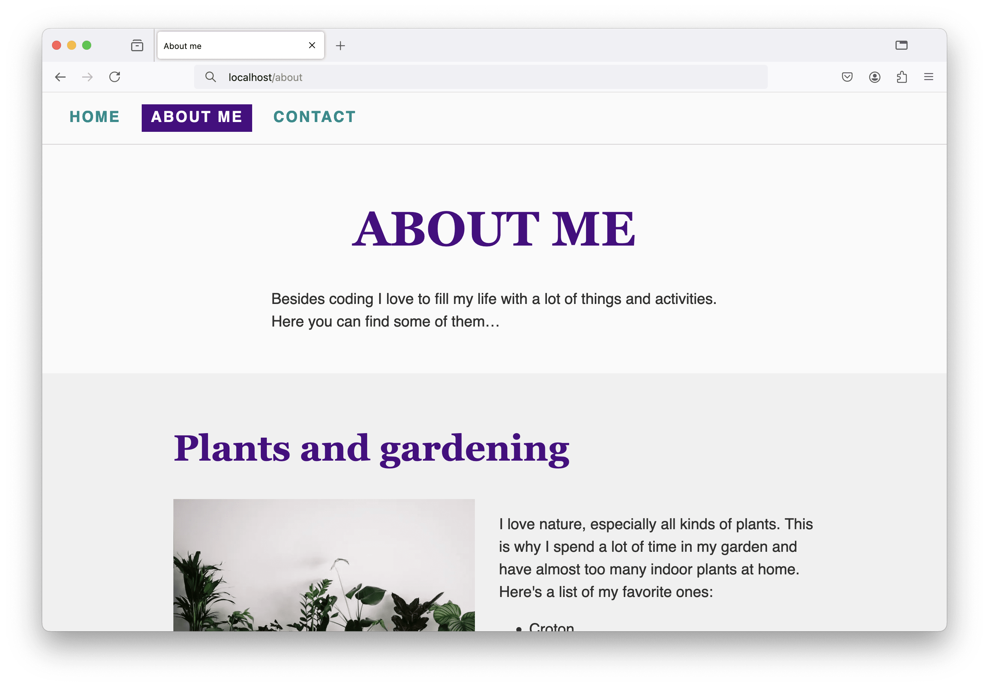Open the browser hamburger menu
The height and width of the screenshot is (687, 989).
929,77
